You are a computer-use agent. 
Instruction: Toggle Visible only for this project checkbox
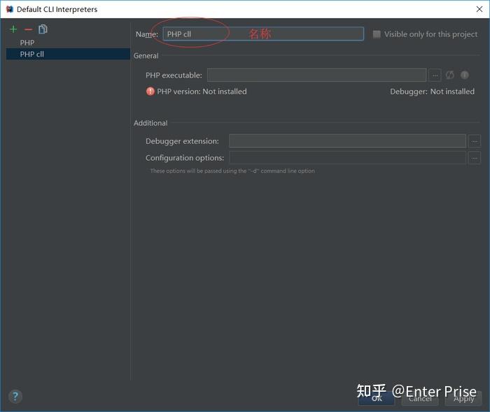point(377,34)
